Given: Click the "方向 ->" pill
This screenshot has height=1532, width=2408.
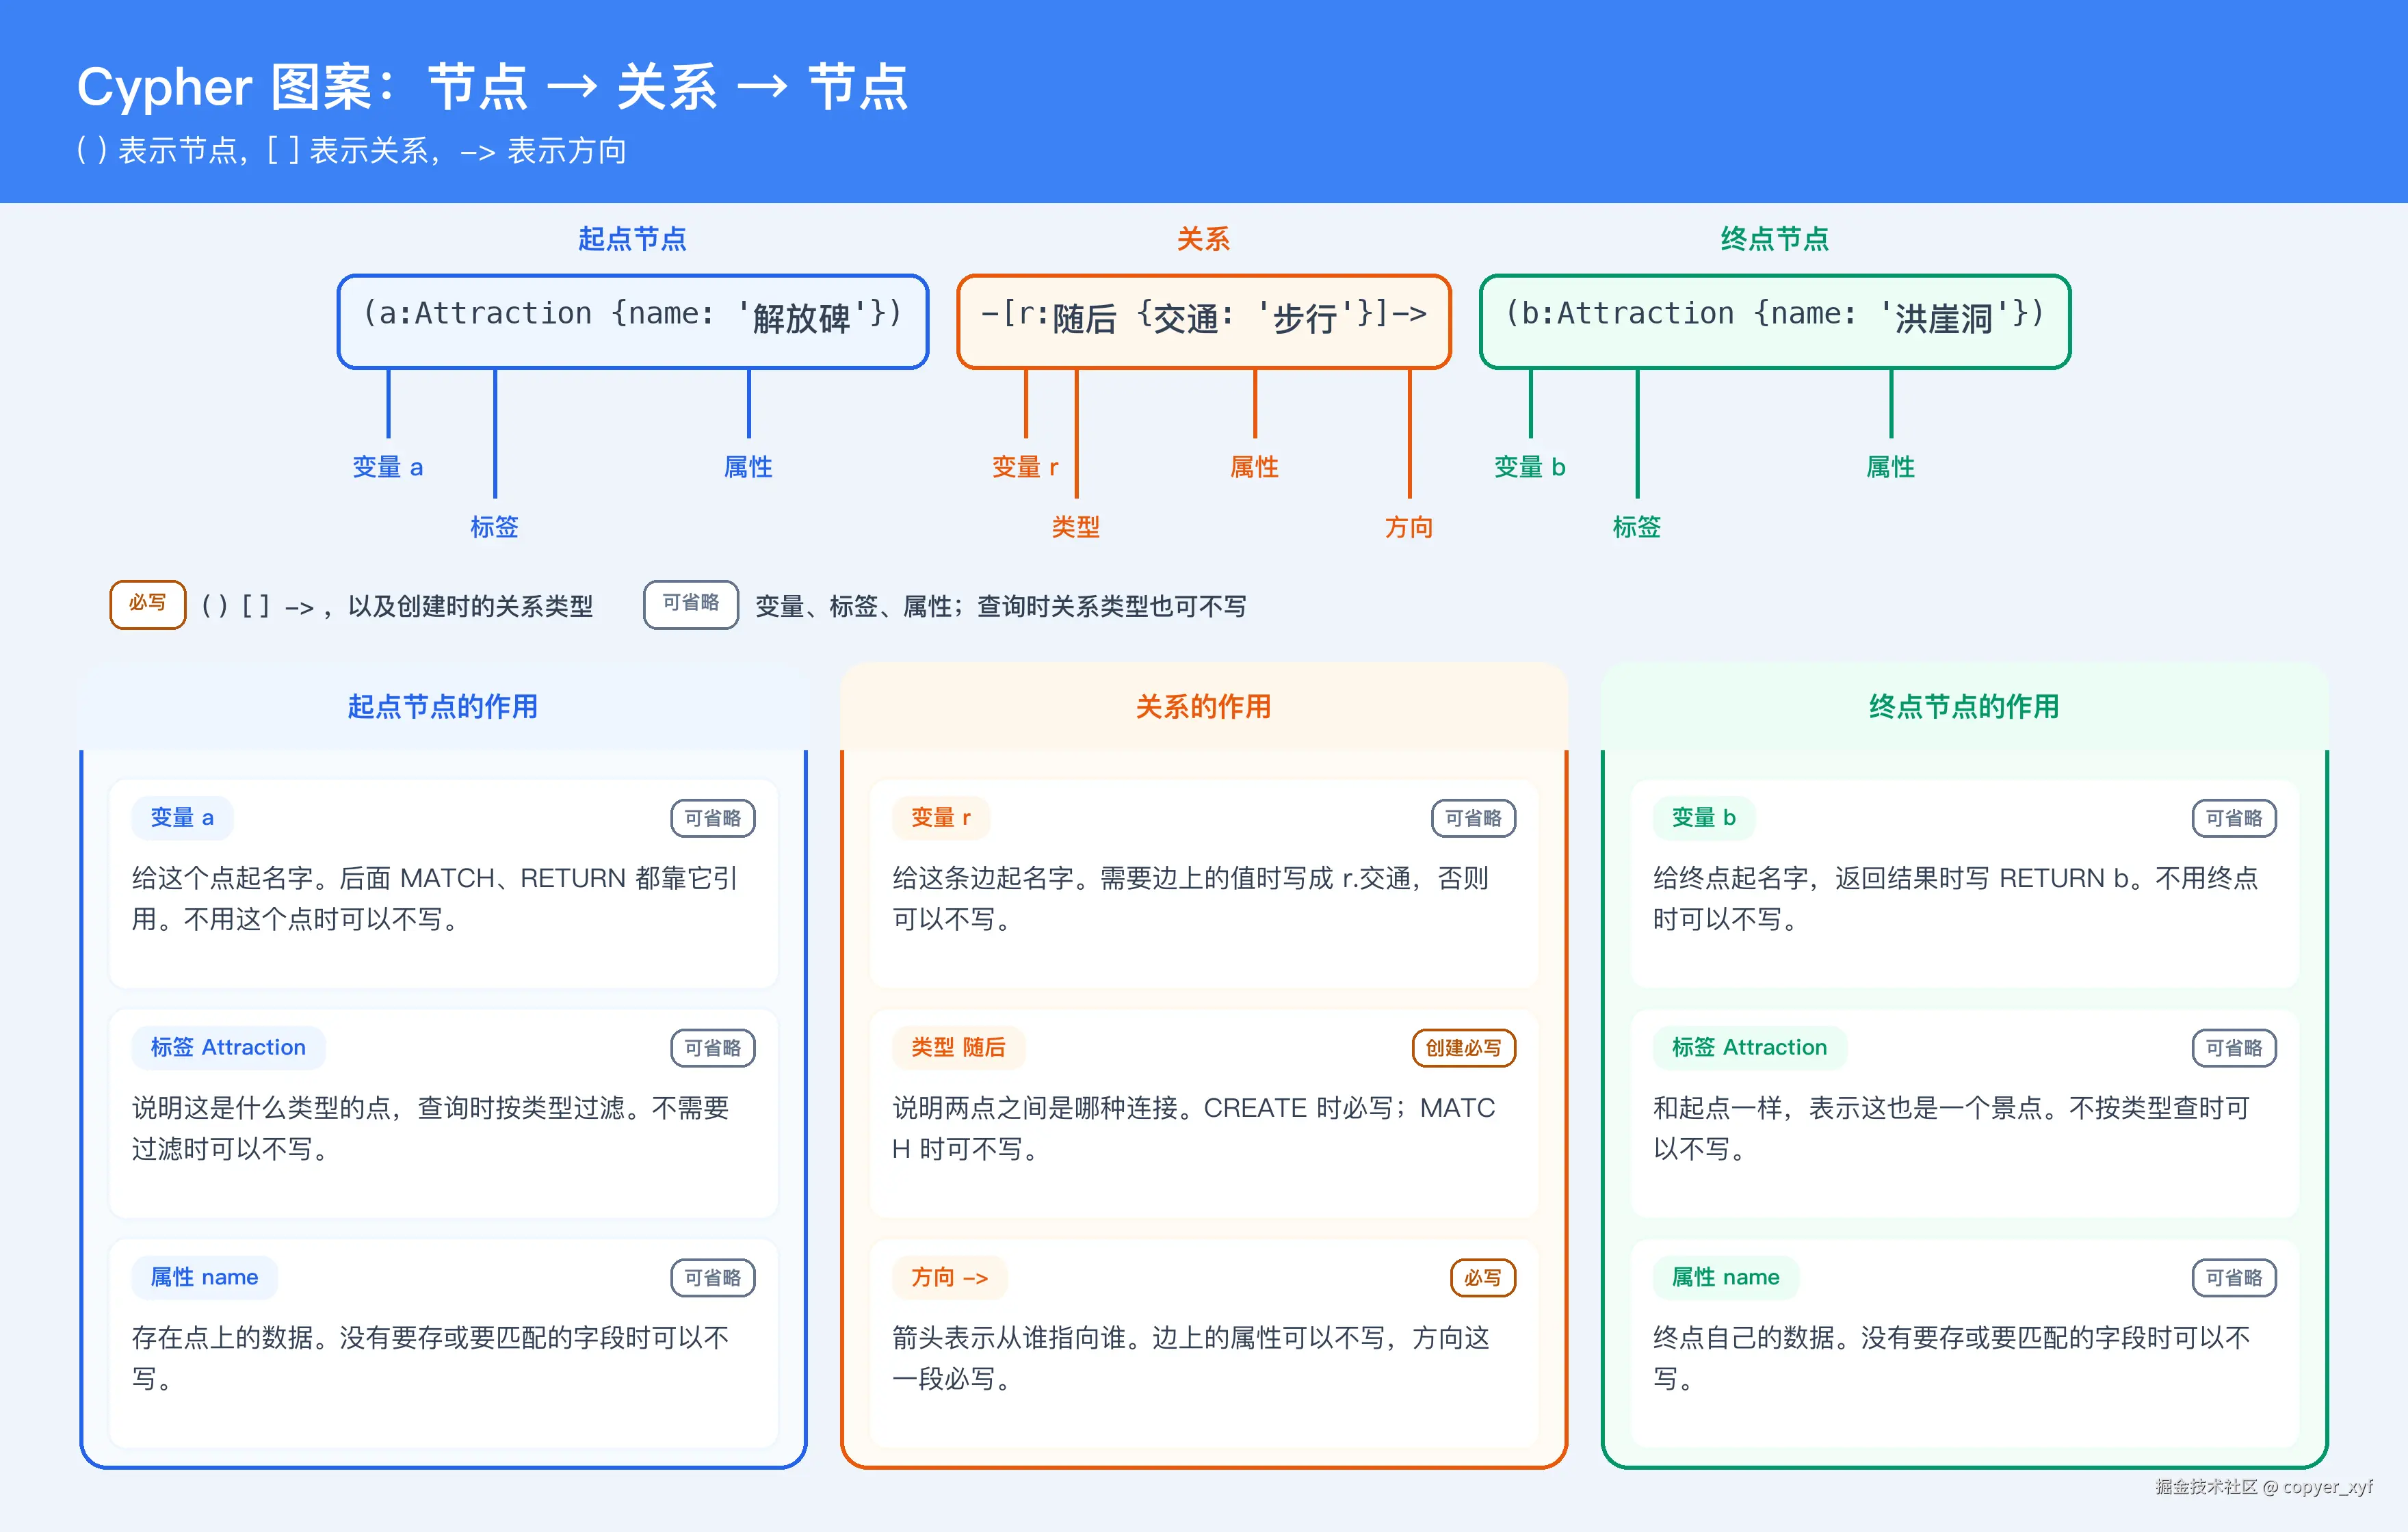Looking at the screenshot, I should (x=950, y=1277).
